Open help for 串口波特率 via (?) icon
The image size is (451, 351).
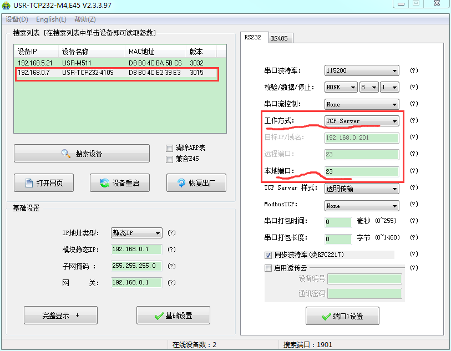point(414,70)
